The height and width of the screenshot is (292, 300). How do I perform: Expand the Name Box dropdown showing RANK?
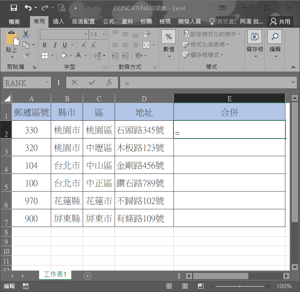(47, 83)
